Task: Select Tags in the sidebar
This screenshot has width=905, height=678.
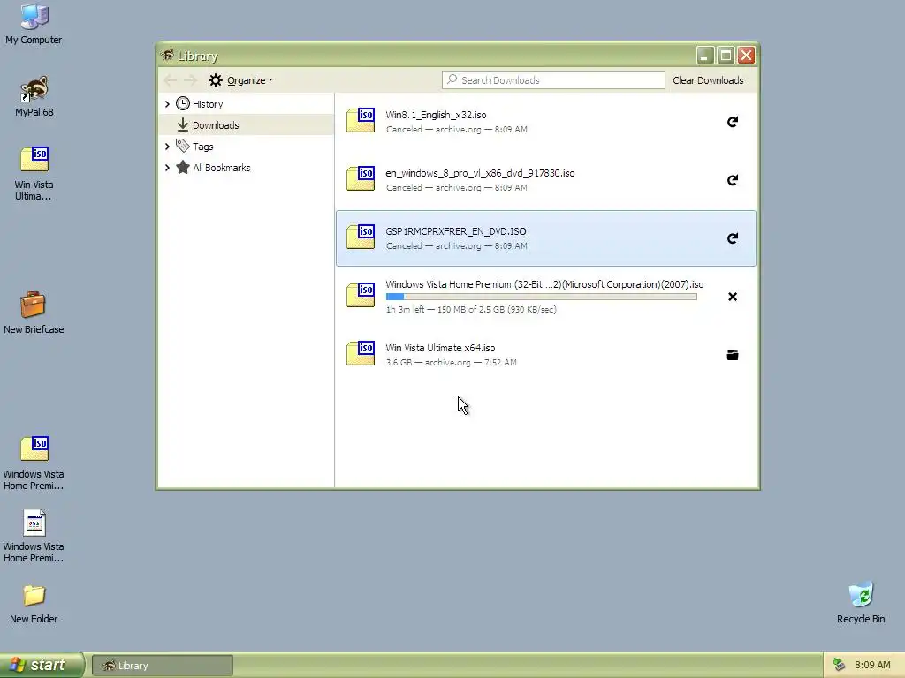Action: click(202, 147)
